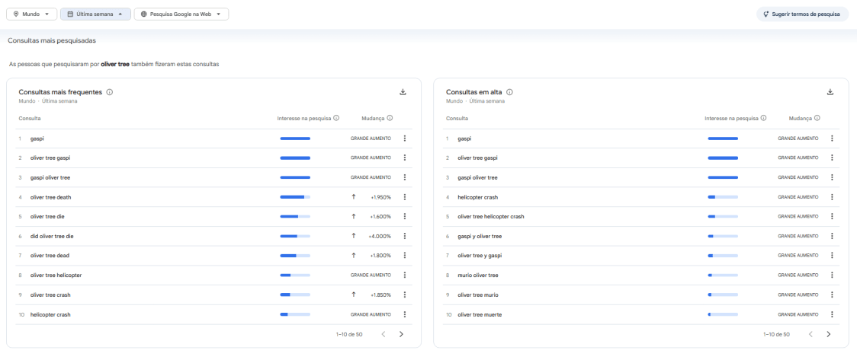The image size is (857, 363).
Task: Open more options for oliver tree die row
Action: pos(404,217)
